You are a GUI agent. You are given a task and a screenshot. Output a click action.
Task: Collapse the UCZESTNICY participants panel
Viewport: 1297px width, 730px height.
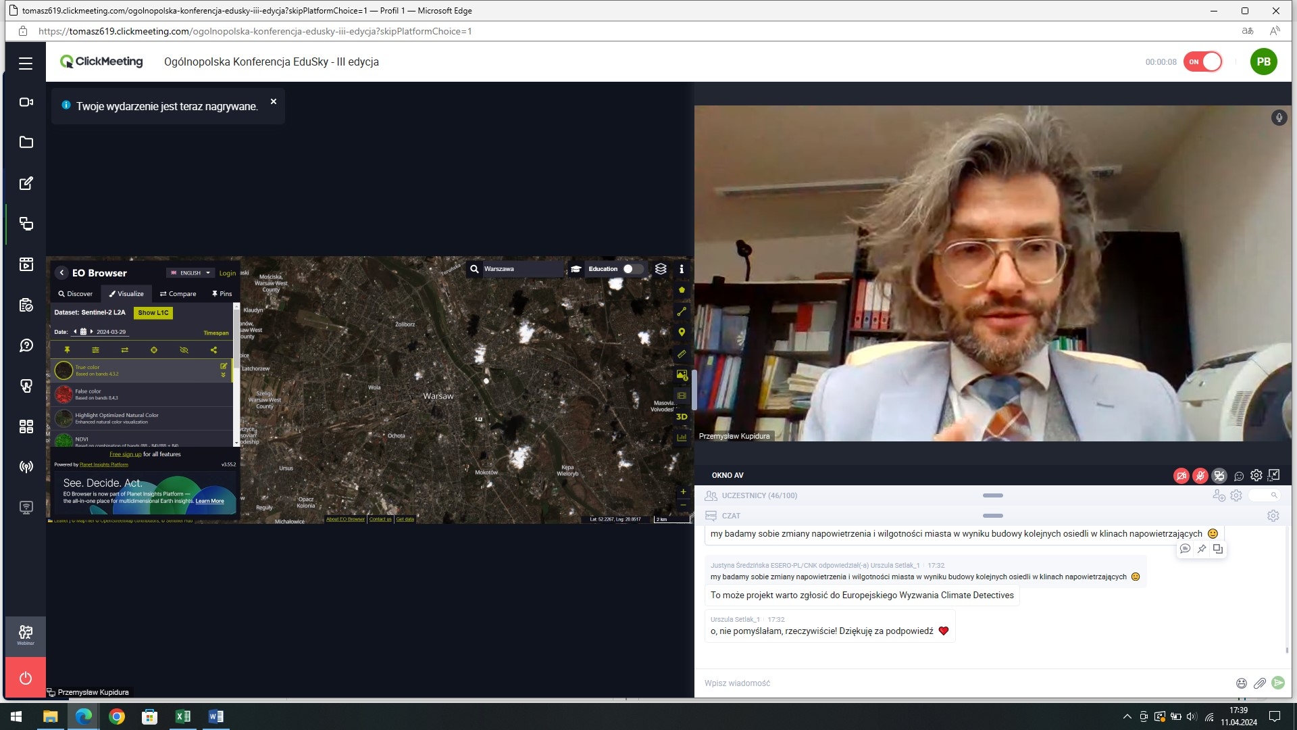click(x=992, y=495)
